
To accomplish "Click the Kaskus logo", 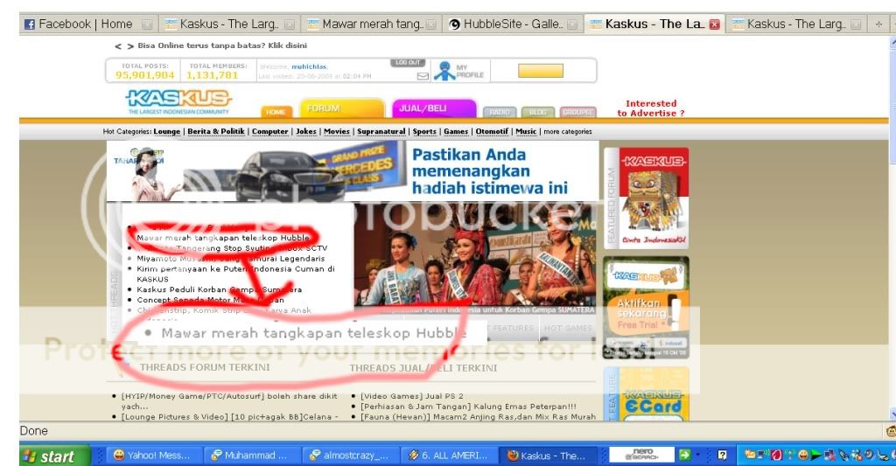I will (x=178, y=101).
